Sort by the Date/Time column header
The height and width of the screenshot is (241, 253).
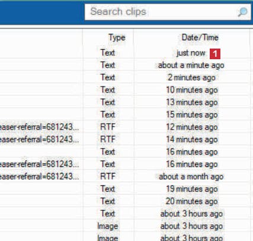click(x=200, y=37)
